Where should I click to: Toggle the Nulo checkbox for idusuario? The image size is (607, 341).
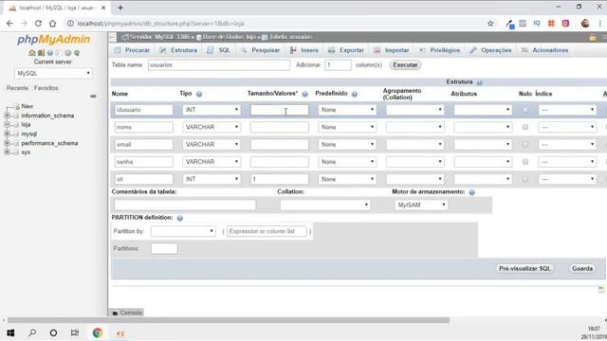pyautogui.click(x=525, y=110)
